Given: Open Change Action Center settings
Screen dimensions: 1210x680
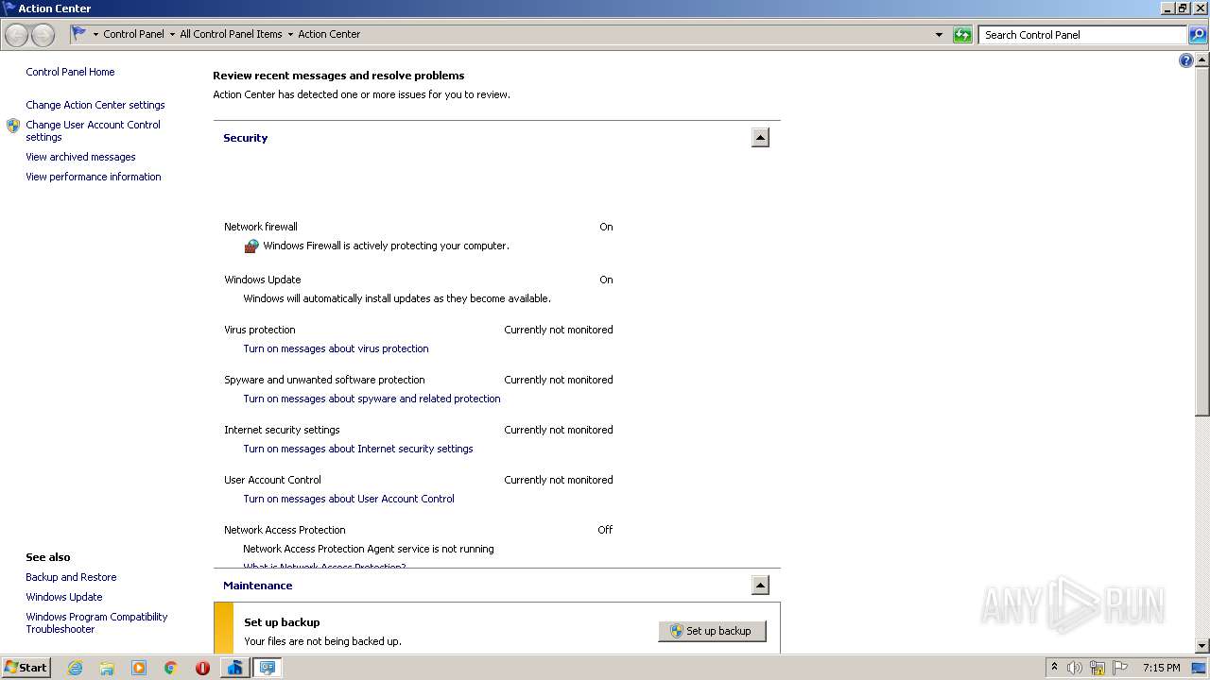Looking at the screenshot, I should pyautogui.click(x=95, y=105).
